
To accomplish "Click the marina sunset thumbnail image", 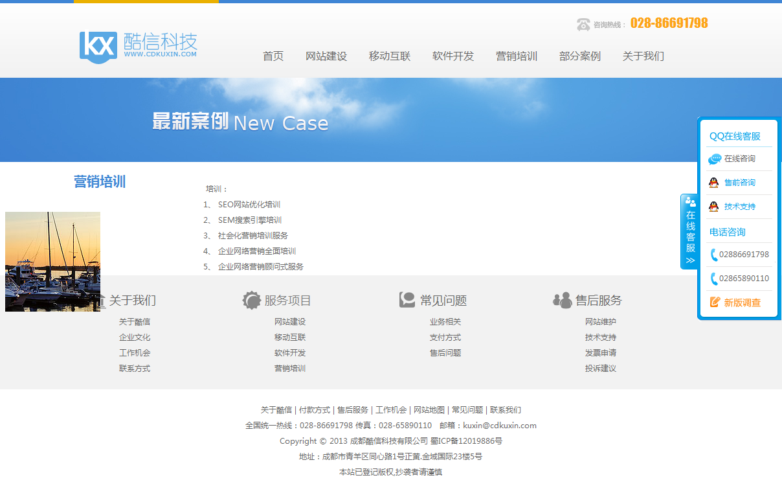I will tap(52, 261).
